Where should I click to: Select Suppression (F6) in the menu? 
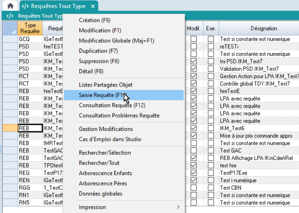(x=99, y=61)
